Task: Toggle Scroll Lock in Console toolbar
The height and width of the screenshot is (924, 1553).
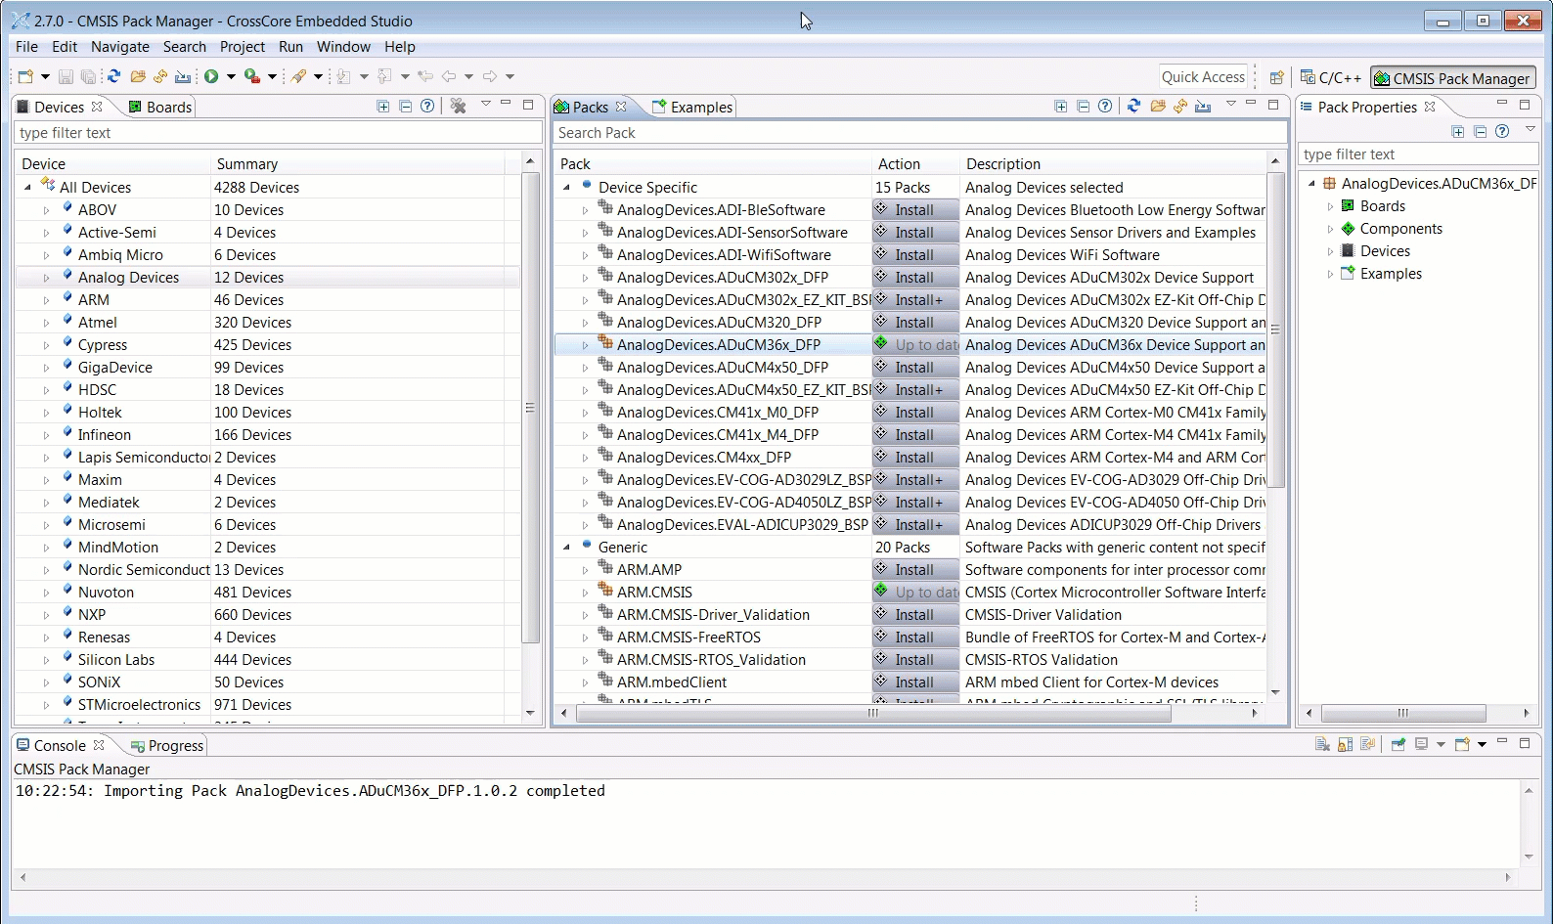Action: (1345, 745)
